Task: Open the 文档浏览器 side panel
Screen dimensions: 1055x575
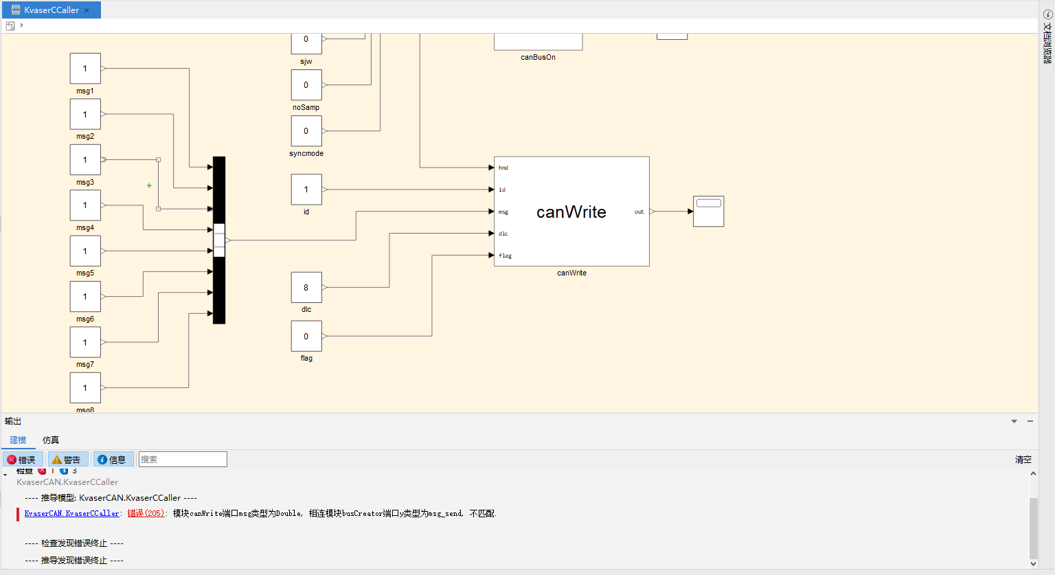Action: [x=1047, y=43]
